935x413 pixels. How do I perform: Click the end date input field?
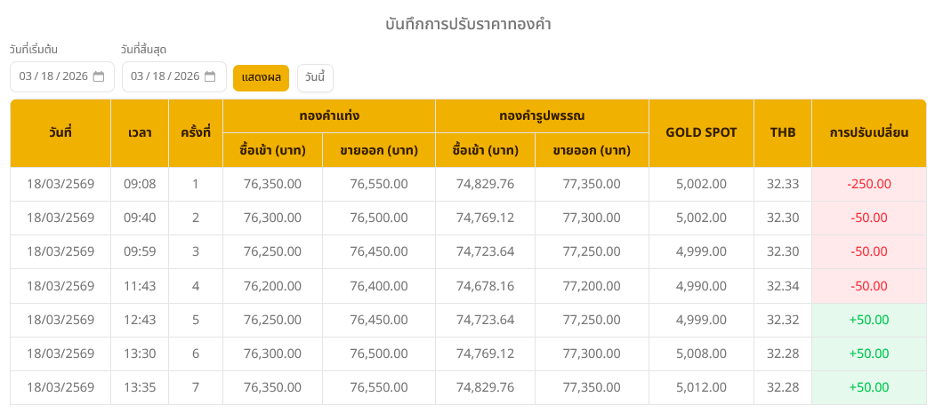(165, 77)
